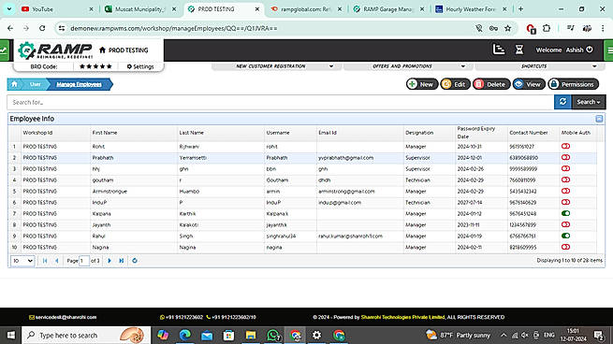The image size is (613, 344).
Task: Toggle Mobile Auth for Jayanth
Action: (565, 224)
